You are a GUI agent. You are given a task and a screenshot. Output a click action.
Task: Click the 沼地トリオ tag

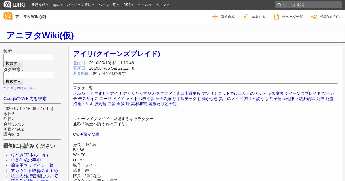tap(83, 104)
